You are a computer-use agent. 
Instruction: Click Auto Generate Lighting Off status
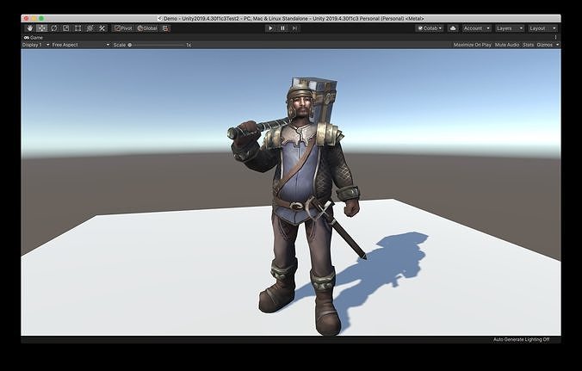(x=521, y=339)
